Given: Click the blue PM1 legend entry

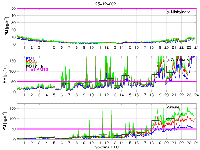Looking at the screenshot, I should pos(30,58).
